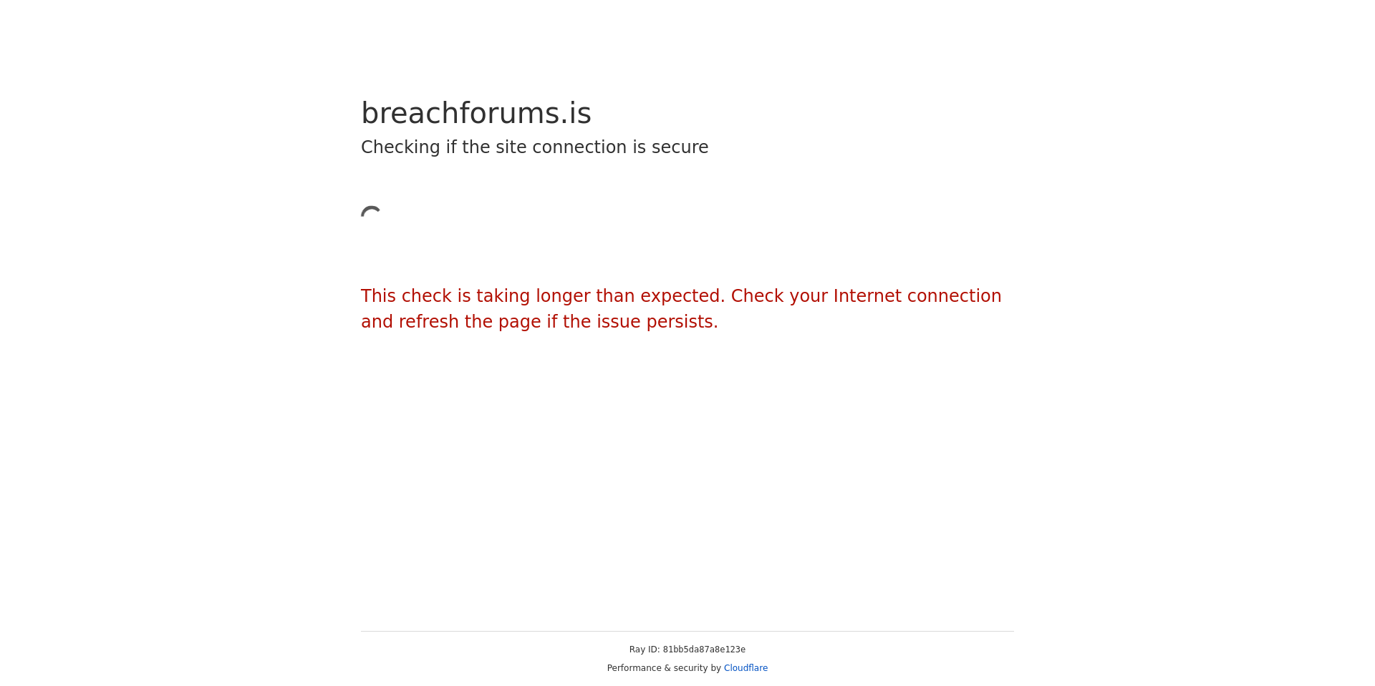1375x686 pixels.
Task: Click the ".is" suffix of the heading
Action: 576,113
